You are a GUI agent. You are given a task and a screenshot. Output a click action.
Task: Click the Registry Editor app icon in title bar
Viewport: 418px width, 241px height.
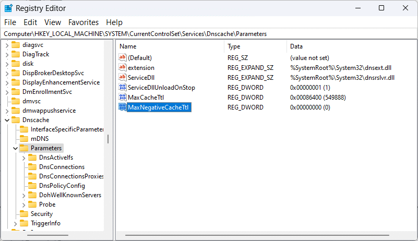(8, 8)
